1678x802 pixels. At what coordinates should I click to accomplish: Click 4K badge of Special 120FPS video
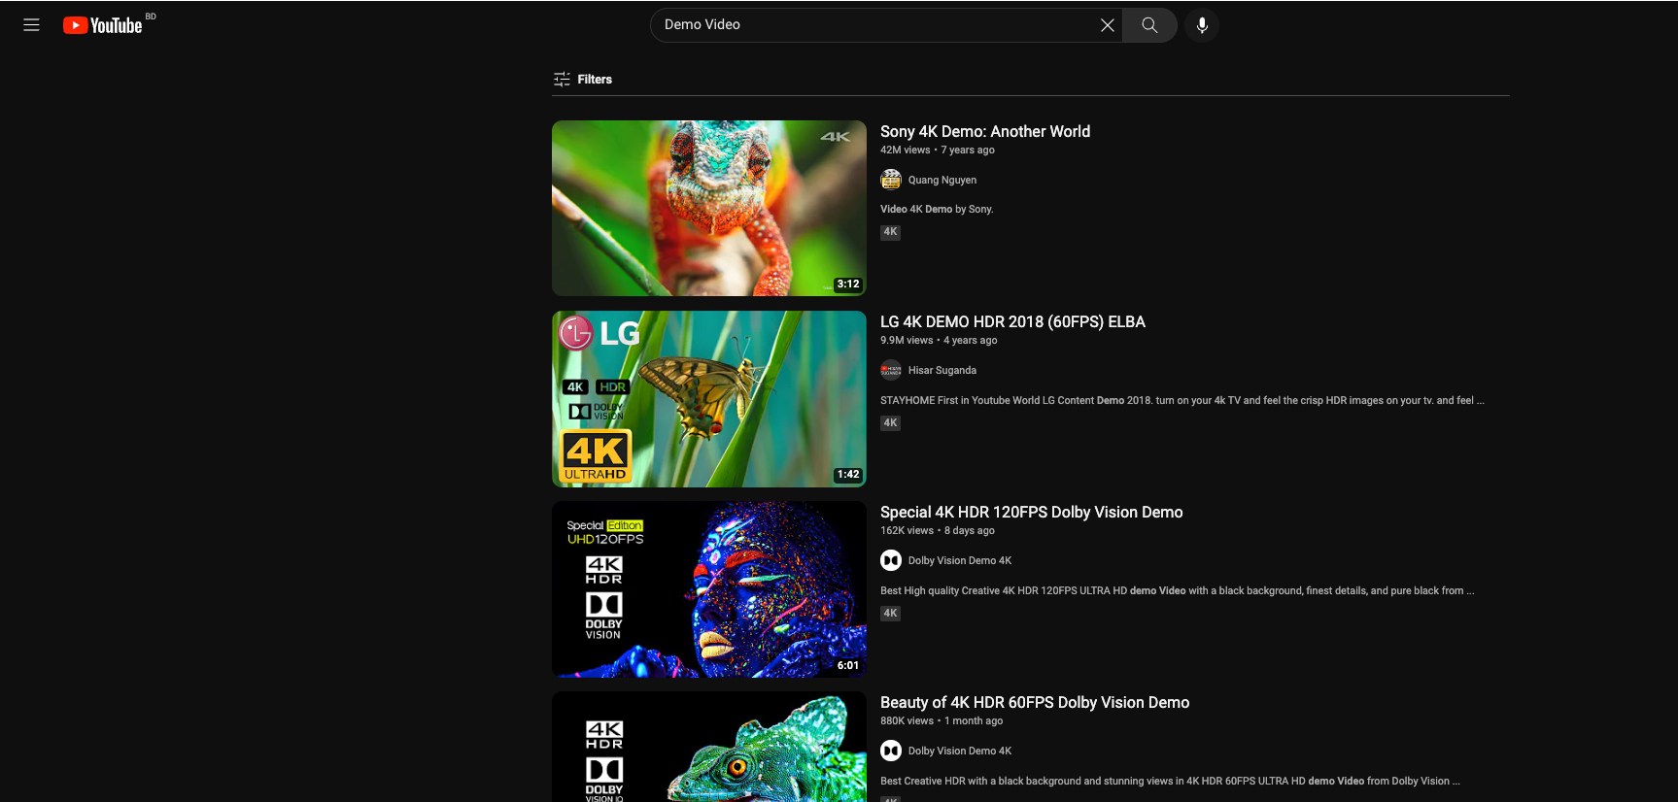890,613
